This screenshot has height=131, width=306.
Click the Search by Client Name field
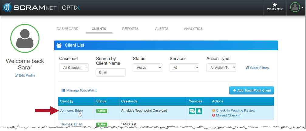click(110, 72)
